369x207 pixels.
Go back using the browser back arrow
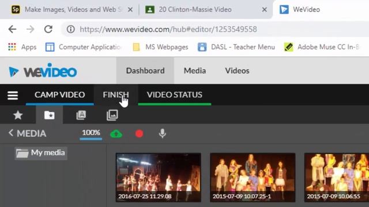[x=12, y=29]
